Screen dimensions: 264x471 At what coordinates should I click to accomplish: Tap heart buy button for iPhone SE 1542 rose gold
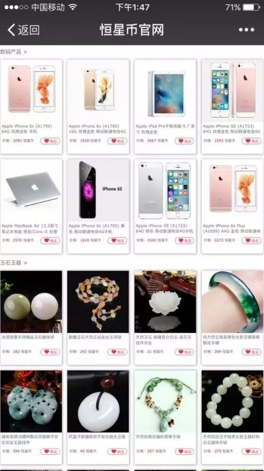[252, 141]
